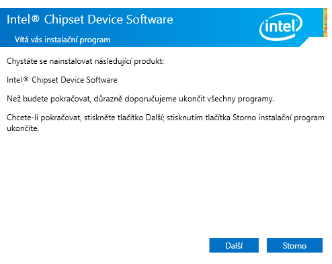The image size is (332, 264).
Task: Click the Další button to continue
Action: (x=234, y=245)
